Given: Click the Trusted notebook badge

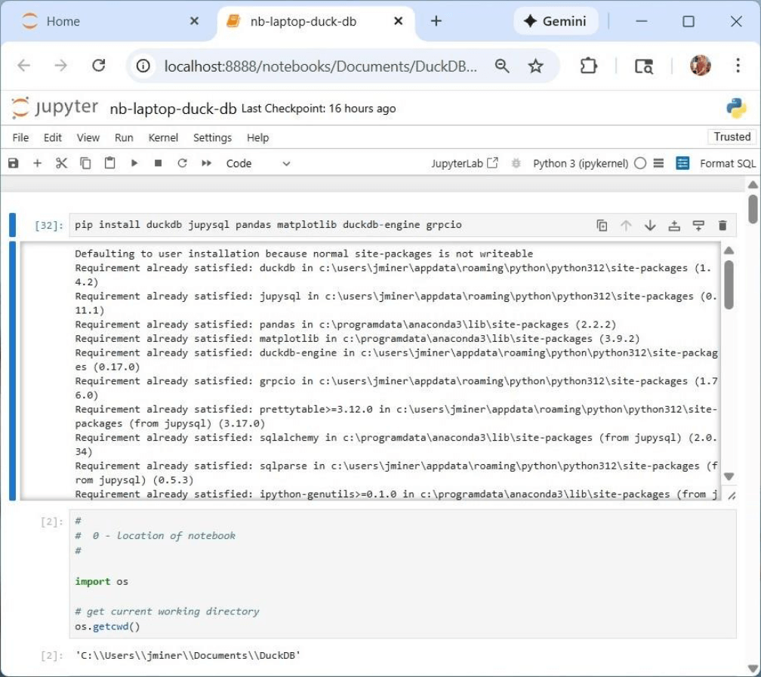Looking at the screenshot, I should [732, 137].
